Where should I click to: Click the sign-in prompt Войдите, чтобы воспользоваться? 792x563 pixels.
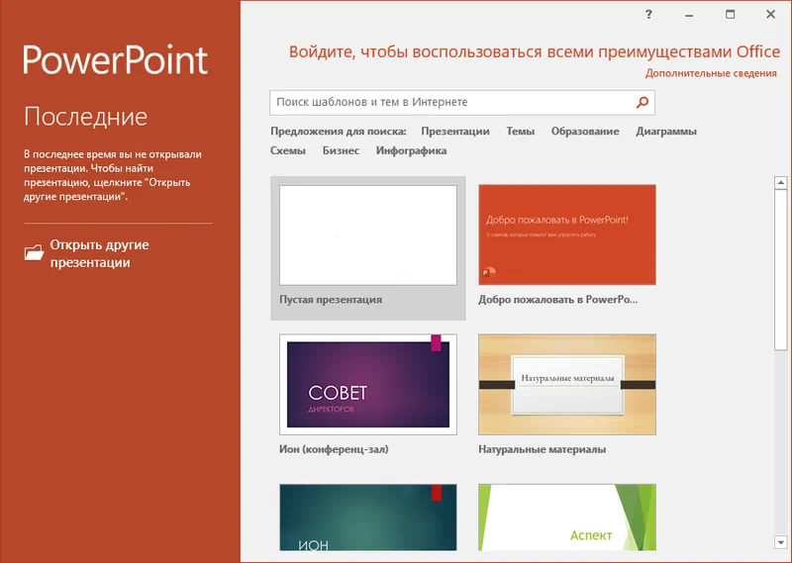[x=535, y=52]
